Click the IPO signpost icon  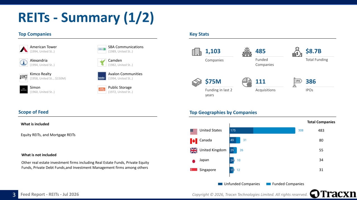pyautogui.click(x=297, y=82)
